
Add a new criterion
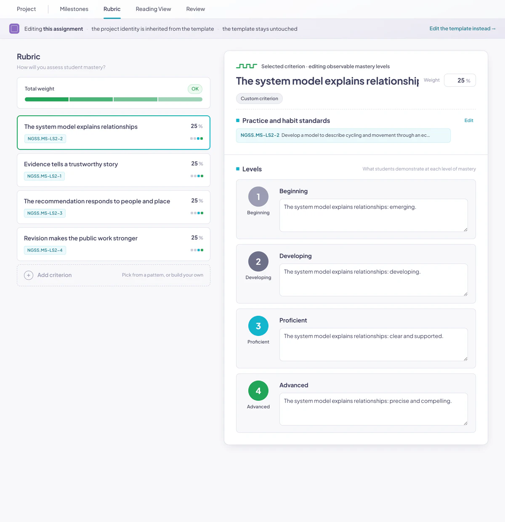[114, 275]
